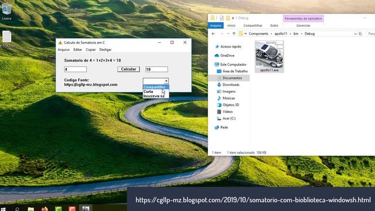Expand address bar history dropdown
The image size is (375, 211).
coord(355,34)
